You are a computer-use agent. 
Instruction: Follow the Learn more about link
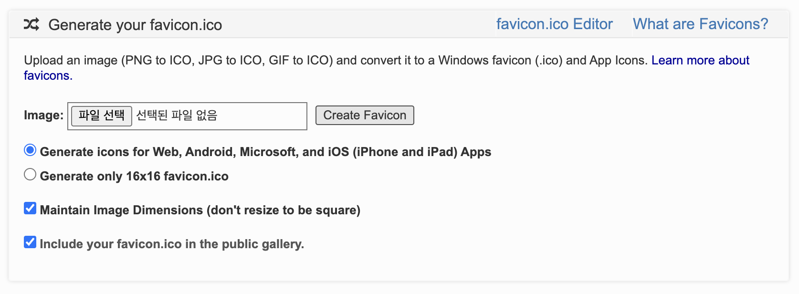click(700, 60)
